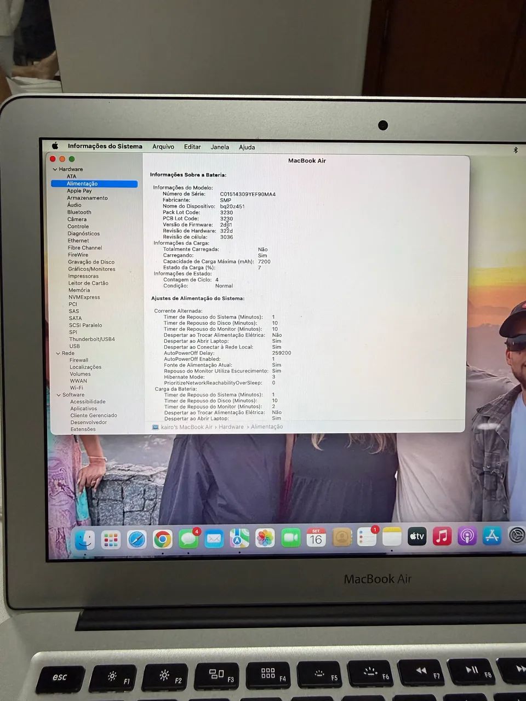Select Gravação de Disco in sidebar
526x701 pixels.
[92, 262]
